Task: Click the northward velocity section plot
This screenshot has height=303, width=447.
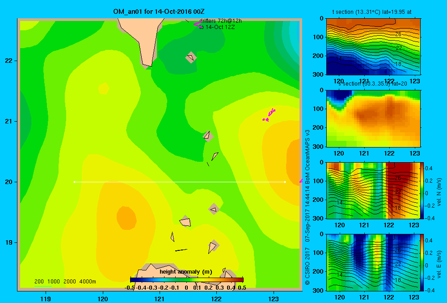Action: tap(373, 190)
